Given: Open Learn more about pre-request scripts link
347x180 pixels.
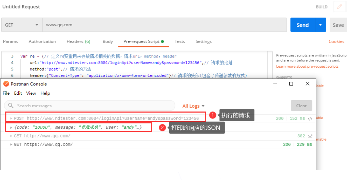Looking at the screenshot, I should [307, 67].
